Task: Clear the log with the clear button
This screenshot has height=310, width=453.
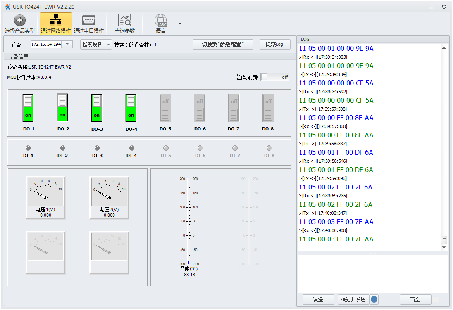Action: [x=415, y=299]
